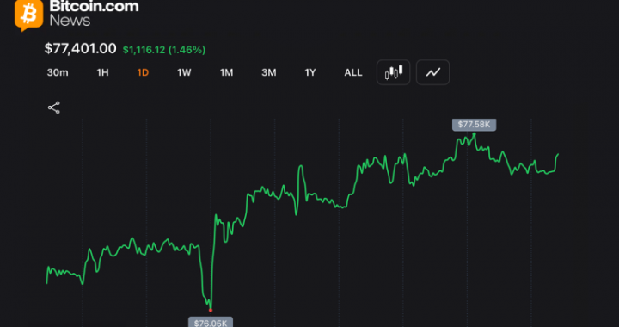Viewport: 619px width, 327px height.
Task: Click the $77.58K high price label
Action: point(474,125)
